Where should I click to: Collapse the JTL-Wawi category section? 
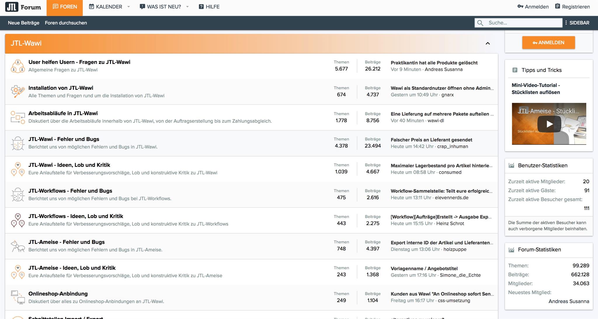tap(488, 43)
